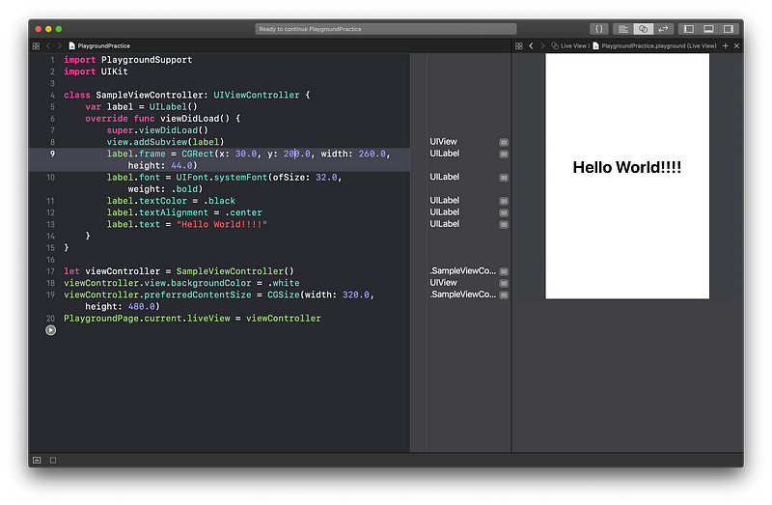
Task: Close the Live View assistant editor
Action: click(736, 45)
